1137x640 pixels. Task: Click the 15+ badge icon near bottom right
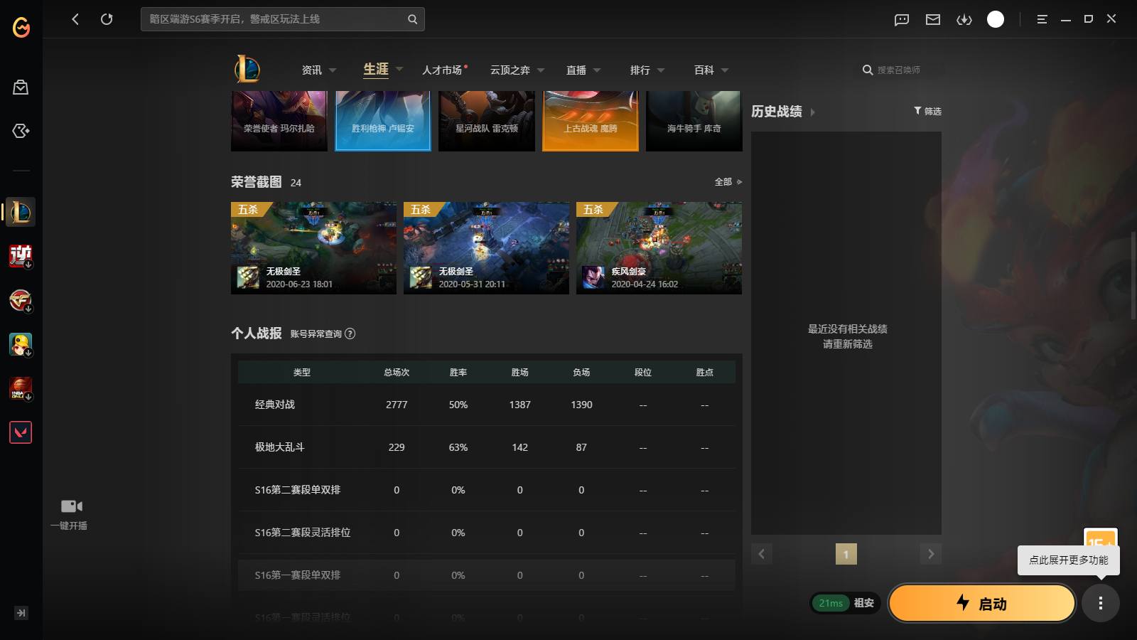[x=1100, y=538]
